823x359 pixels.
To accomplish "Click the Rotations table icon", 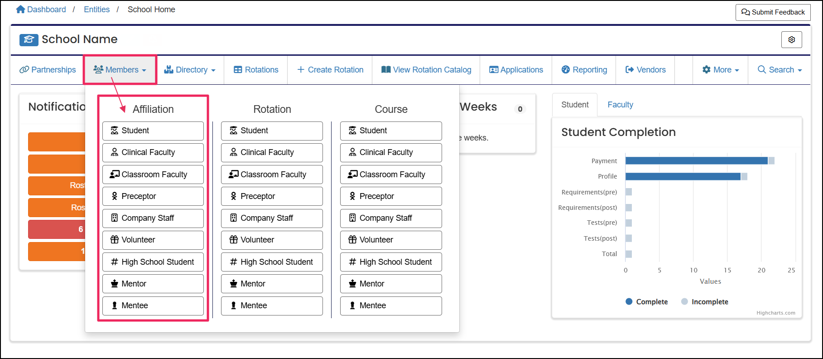I will tap(238, 70).
